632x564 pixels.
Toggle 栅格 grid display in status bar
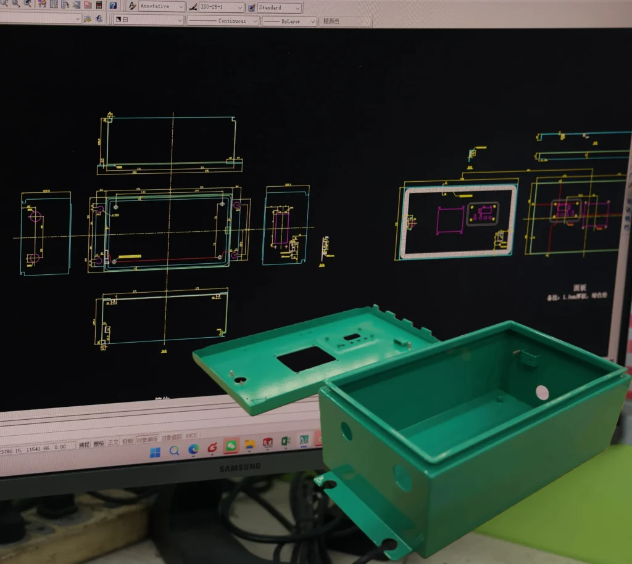click(99, 444)
